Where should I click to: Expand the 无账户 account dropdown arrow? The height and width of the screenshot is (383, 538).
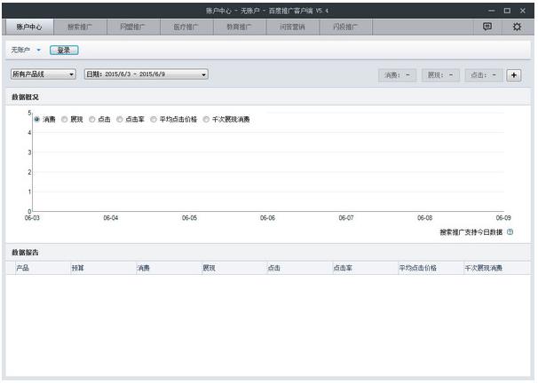[38, 50]
